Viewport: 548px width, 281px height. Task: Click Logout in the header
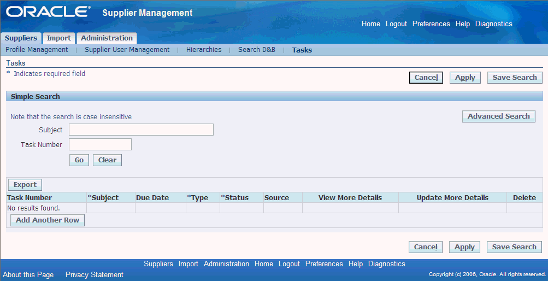(396, 24)
